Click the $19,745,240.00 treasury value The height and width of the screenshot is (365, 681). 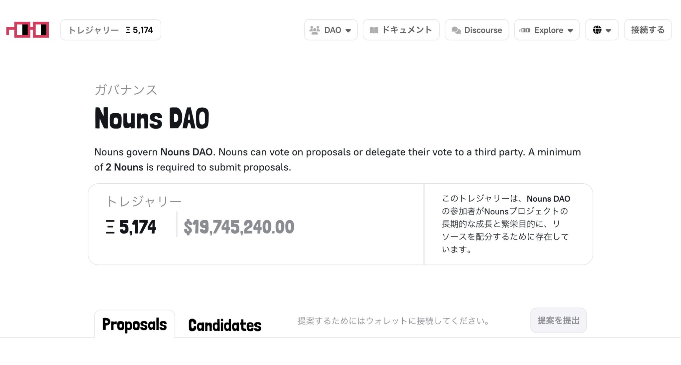(x=239, y=227)
